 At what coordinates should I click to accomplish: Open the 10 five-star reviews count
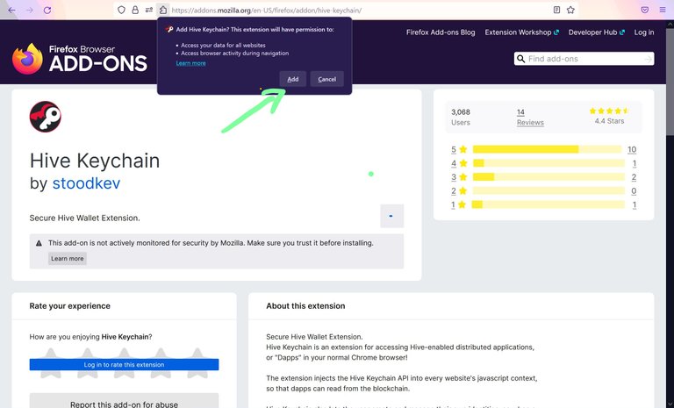point(632,150)
